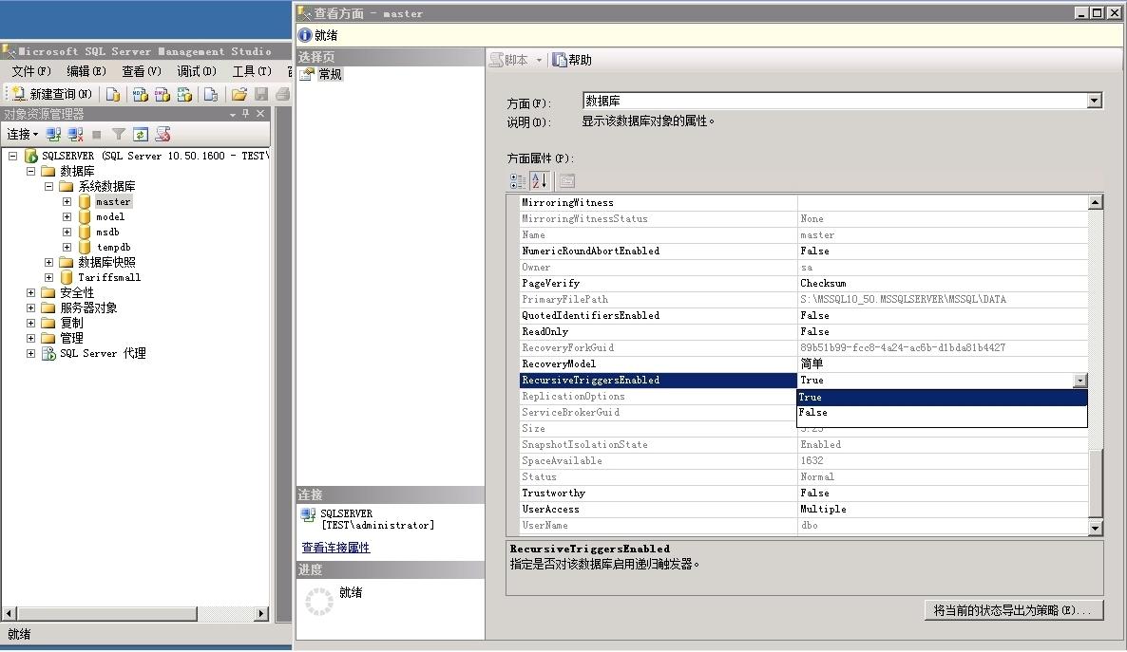Expand the 管理 folder

tap(31, 338)
